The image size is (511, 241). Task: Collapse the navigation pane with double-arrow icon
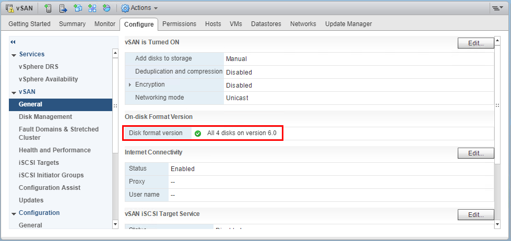tap(13, 42)
